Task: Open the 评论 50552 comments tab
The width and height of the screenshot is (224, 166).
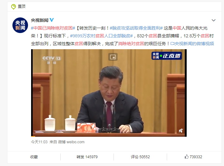Action: pos(140,157)
